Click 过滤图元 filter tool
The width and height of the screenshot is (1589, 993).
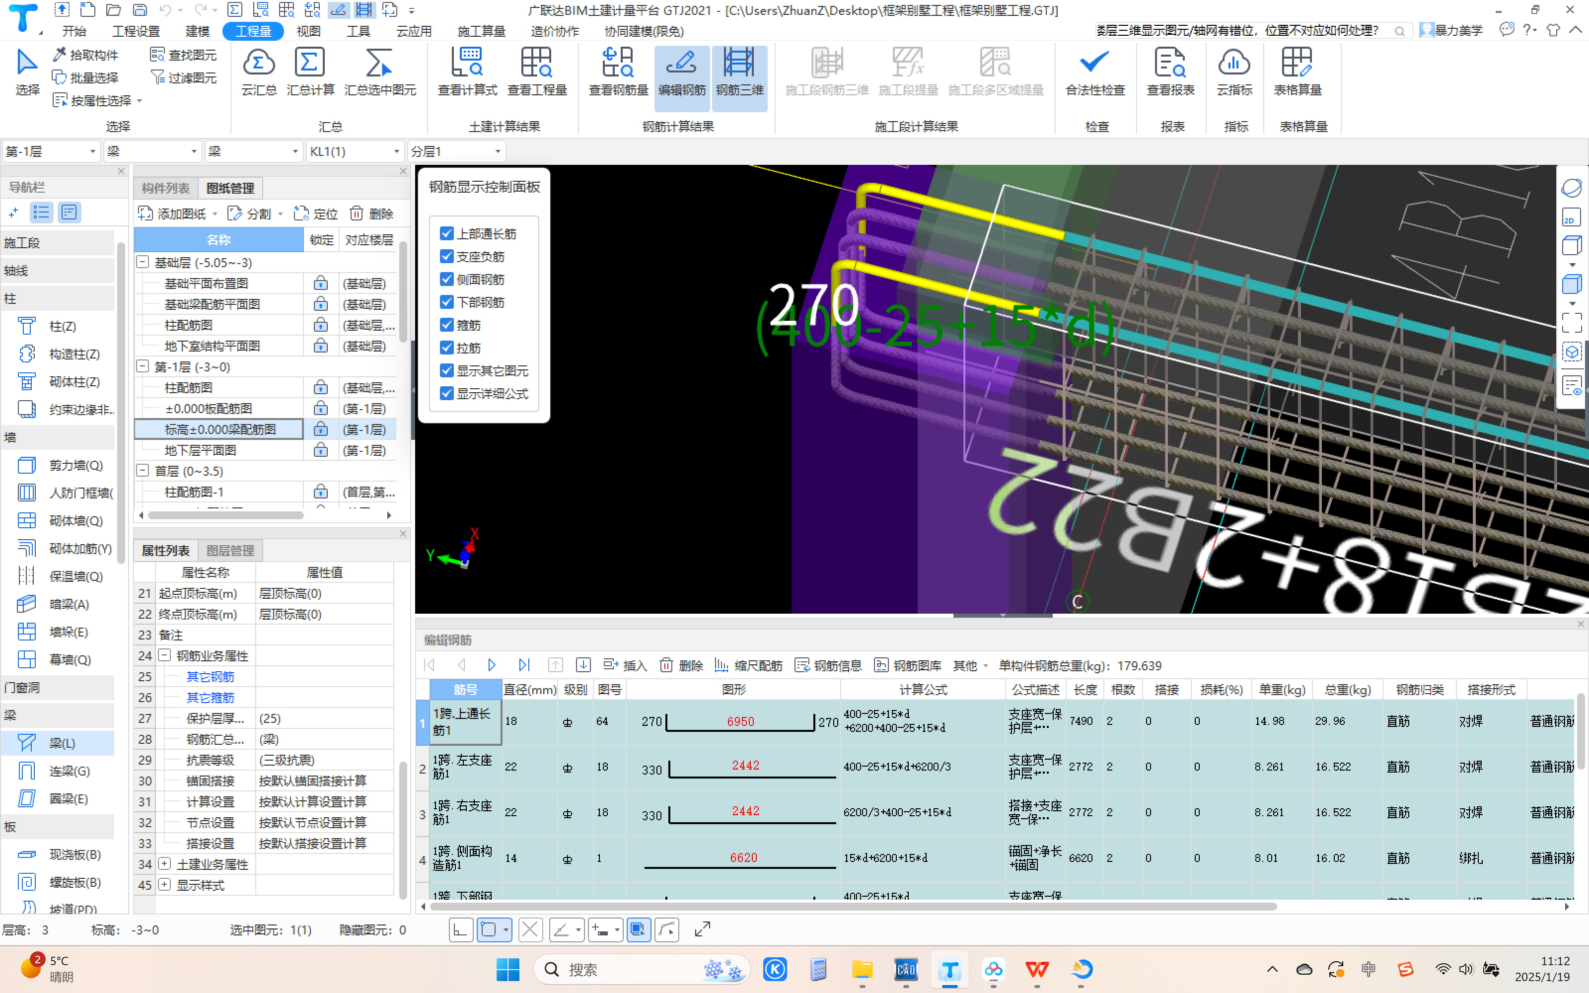184,77
